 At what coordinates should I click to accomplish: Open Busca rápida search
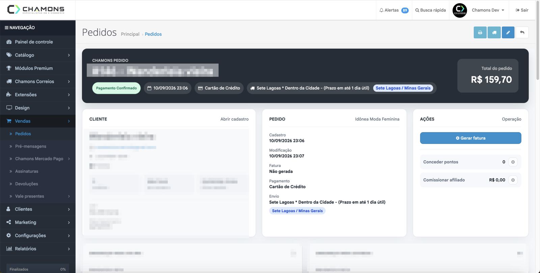(430, 10)
